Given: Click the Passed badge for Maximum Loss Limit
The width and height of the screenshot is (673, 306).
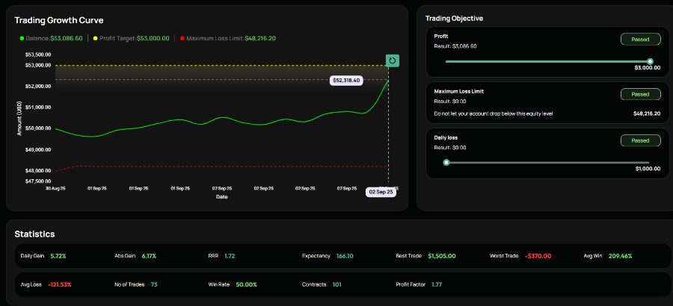Looking at the screenshot, I should 640,94.
